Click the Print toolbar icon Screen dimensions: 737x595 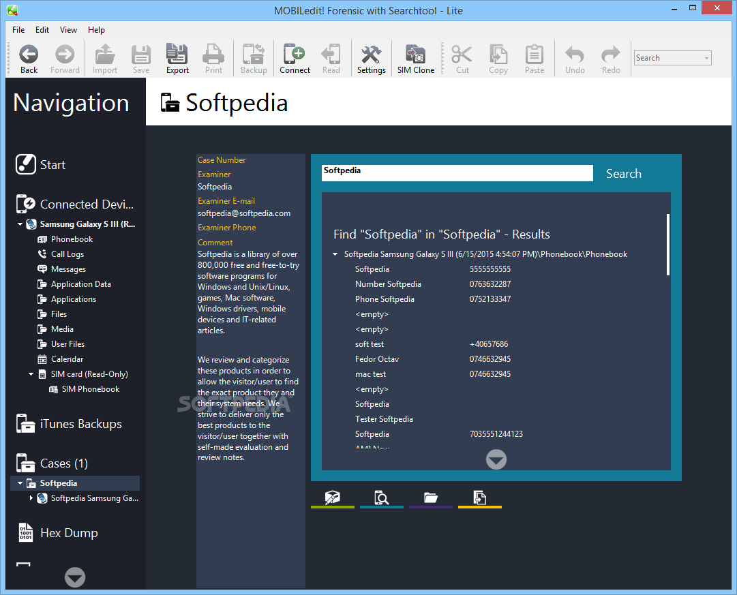213,59
